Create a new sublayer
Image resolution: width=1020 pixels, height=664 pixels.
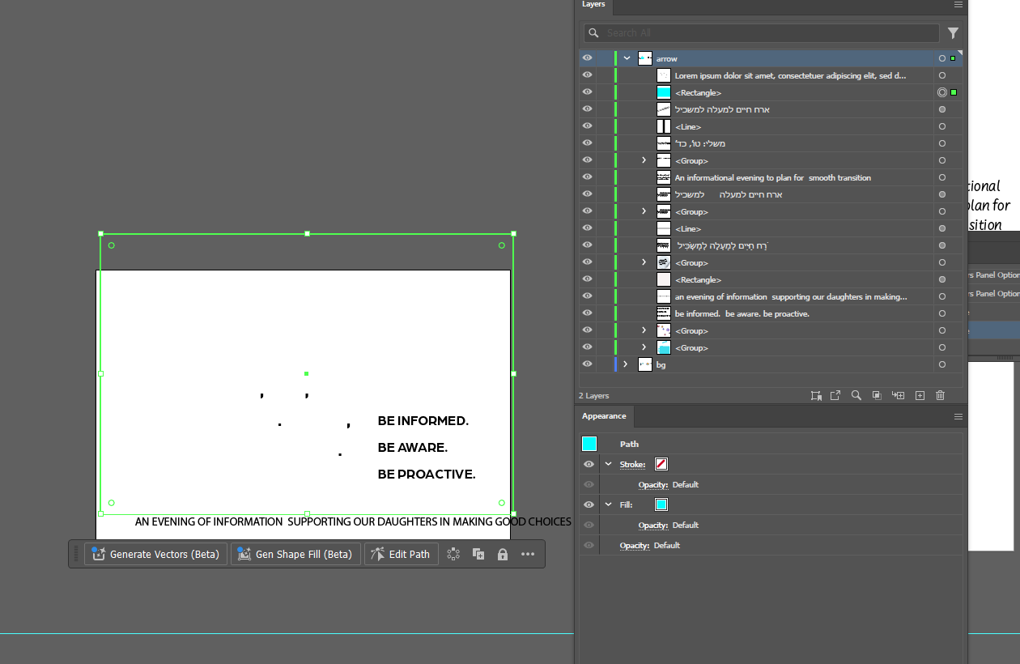pos(898,395)
